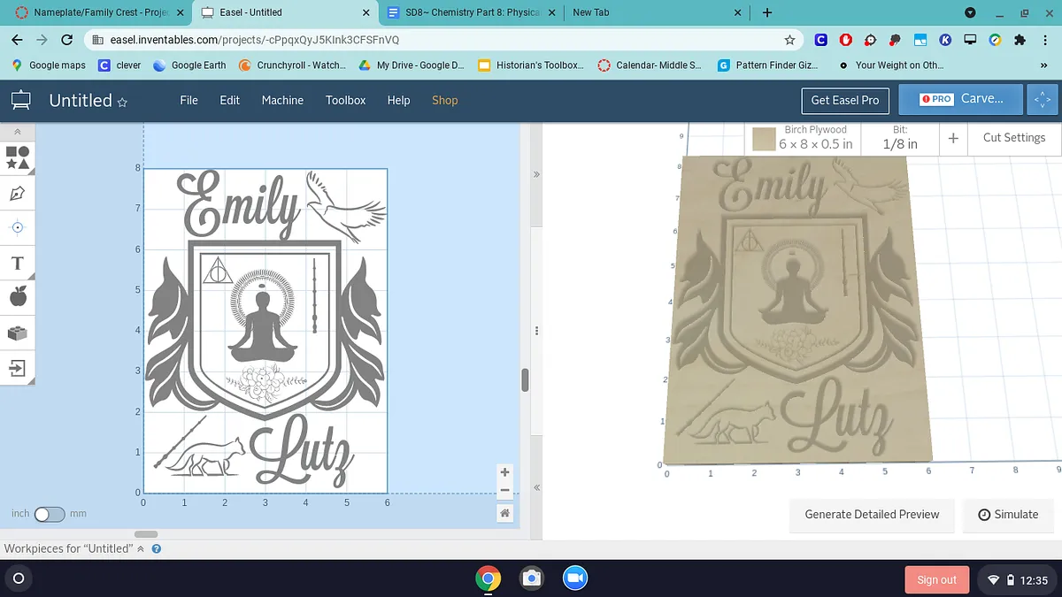The width and height of the screenshot is (1062, 597).
Task: Select the Pen drawing tool
Action: tap(18, 193)
